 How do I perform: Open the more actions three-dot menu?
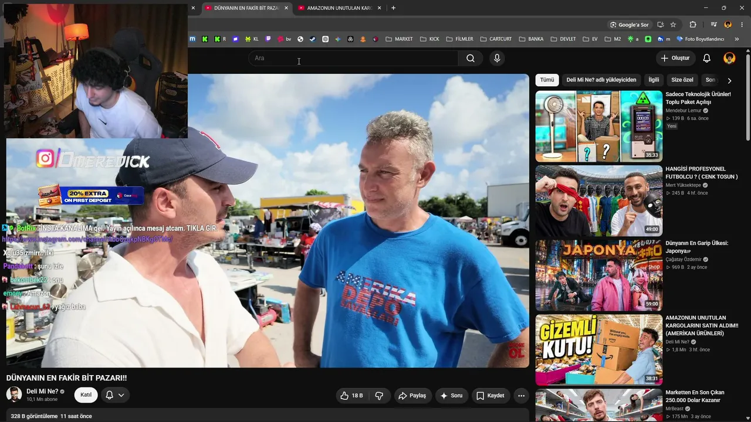coord(521,396)
